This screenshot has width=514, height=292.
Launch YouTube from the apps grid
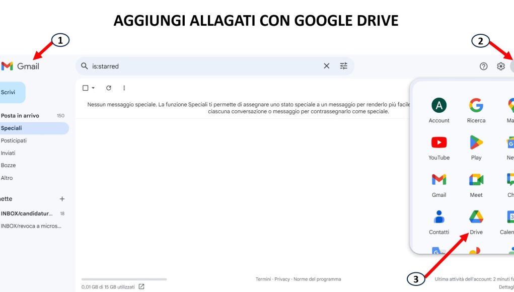[439, 148]
